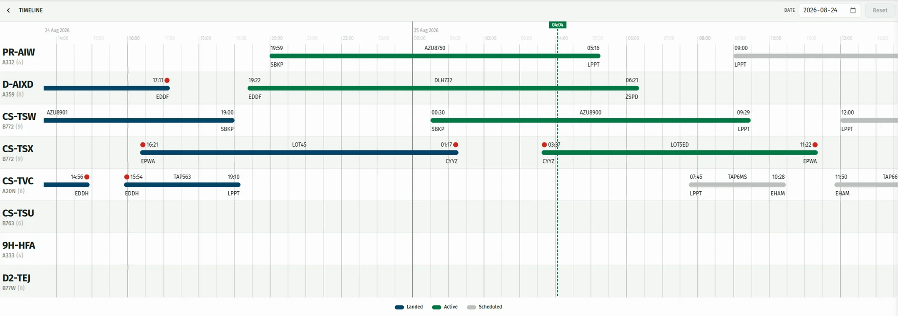This screenshot has width=898, height=316.
Task: Click the ZSPD airport code
Action: (x=632, y=97)
